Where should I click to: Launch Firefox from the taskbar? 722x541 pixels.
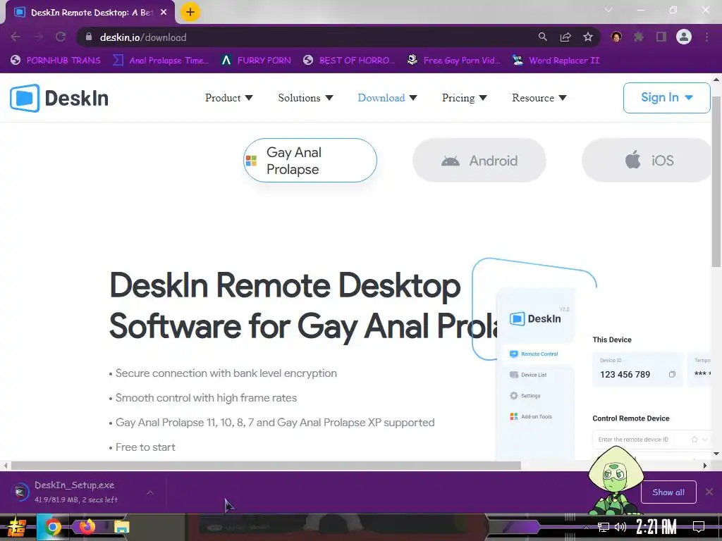(87, 526)
